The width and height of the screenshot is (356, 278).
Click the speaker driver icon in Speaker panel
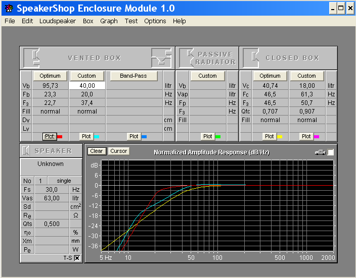[x=26, y=151]
